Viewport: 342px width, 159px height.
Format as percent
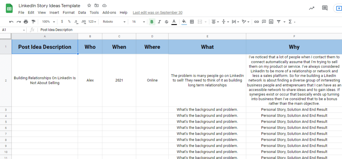coord(69,22)
